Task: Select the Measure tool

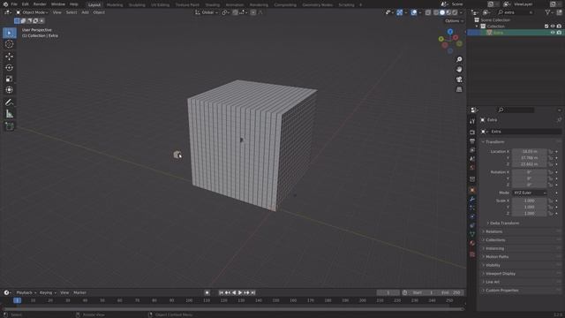Action: 10,114
